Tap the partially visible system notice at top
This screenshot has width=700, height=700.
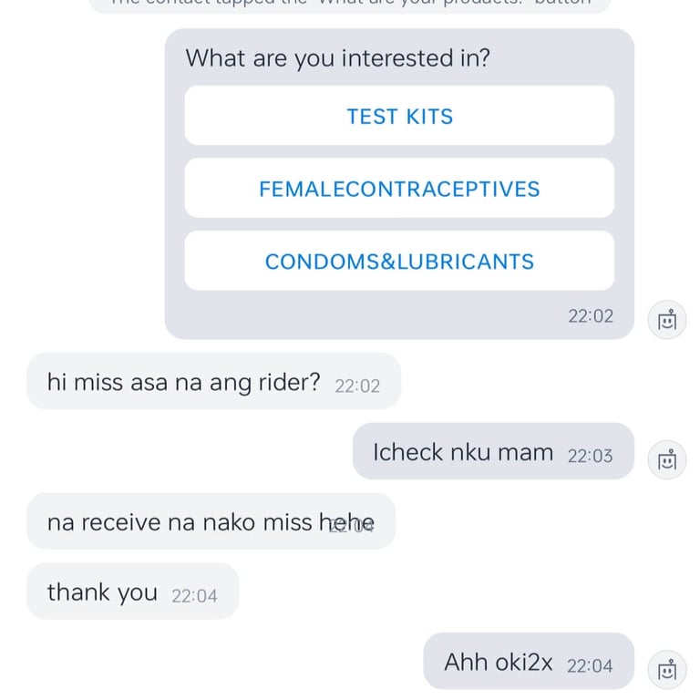pos(350,4)
